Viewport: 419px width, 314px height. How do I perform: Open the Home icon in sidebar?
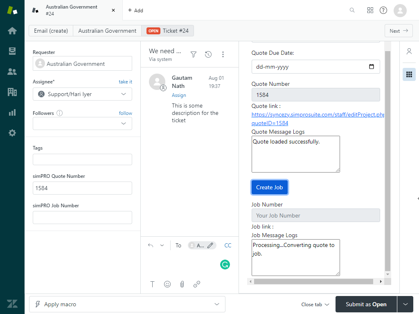[x=12, y=31]
